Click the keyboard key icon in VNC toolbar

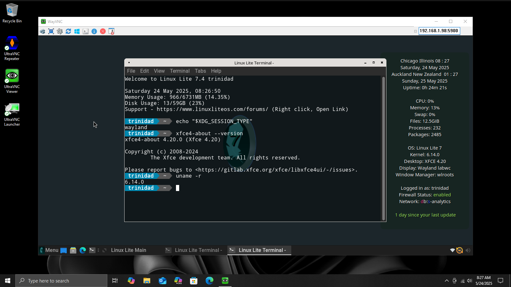coord(86,31)
